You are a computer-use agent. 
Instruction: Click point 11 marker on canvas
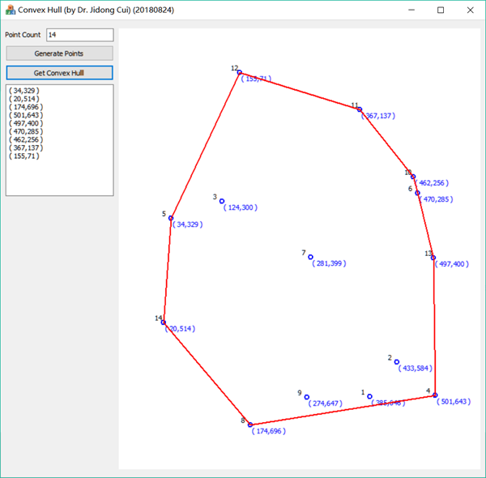pos(360,109)
